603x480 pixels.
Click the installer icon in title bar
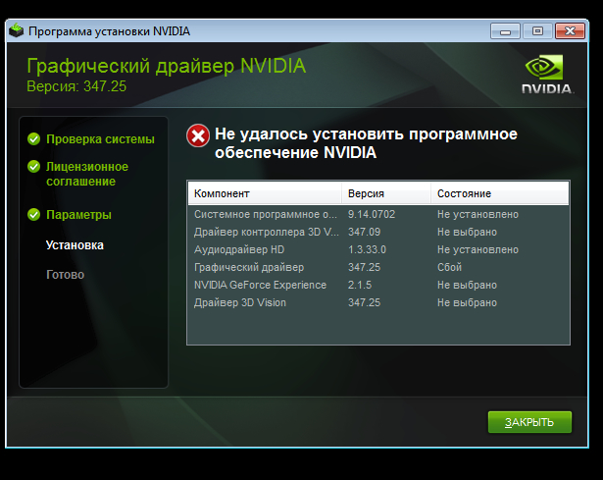coord(16,30)
